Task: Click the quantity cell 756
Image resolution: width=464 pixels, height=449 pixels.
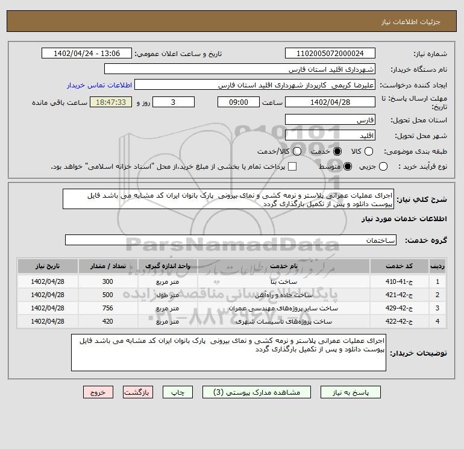Action: [x=108, y=308]
